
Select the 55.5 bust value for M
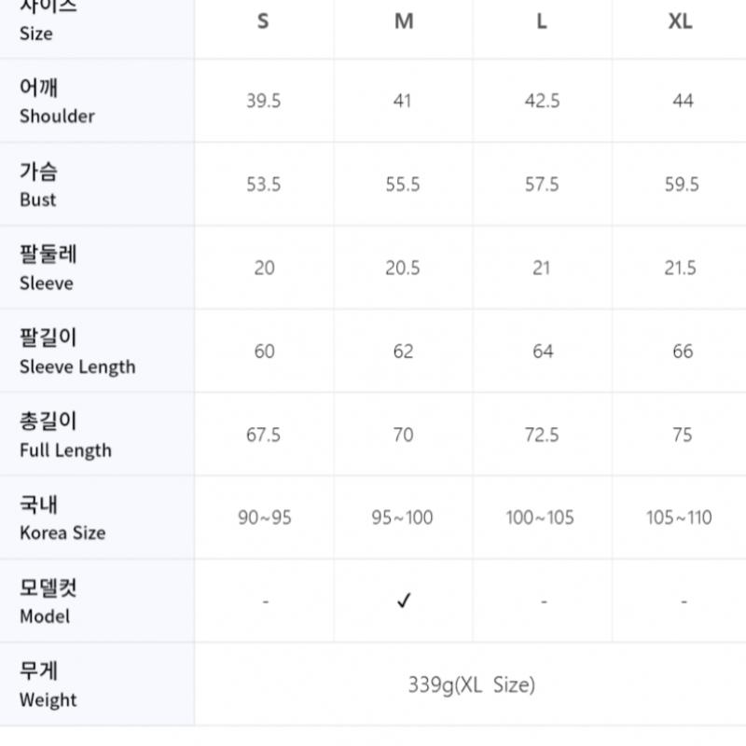(x=403, y=185)
